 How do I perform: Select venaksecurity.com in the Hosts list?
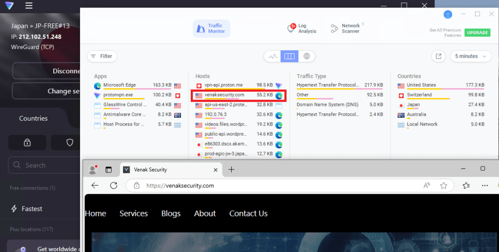tap(224, 95)
